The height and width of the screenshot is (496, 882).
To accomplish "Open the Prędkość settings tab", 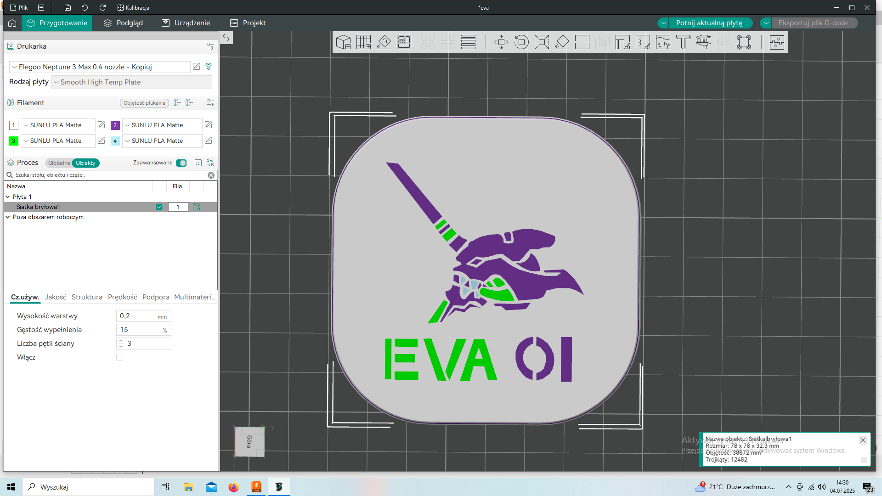I will pos(122,297).
